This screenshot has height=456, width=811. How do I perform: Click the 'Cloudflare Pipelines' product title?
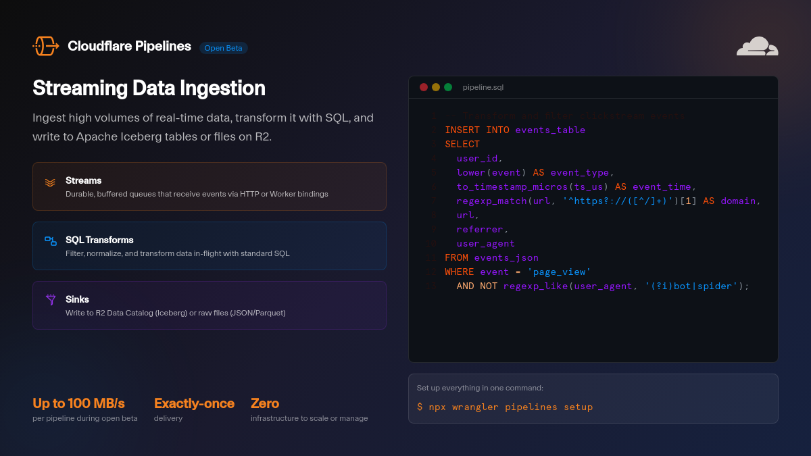pos(129,46)
